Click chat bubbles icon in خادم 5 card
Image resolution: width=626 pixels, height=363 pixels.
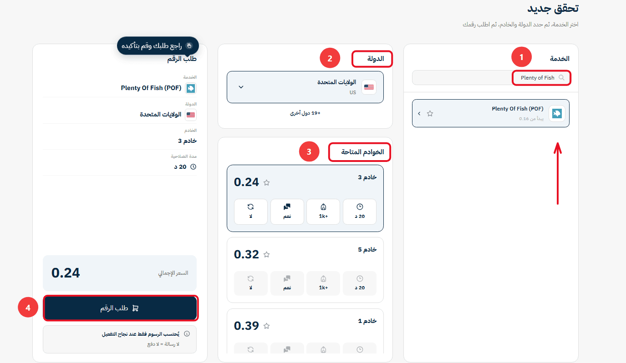tap(287, 278)
